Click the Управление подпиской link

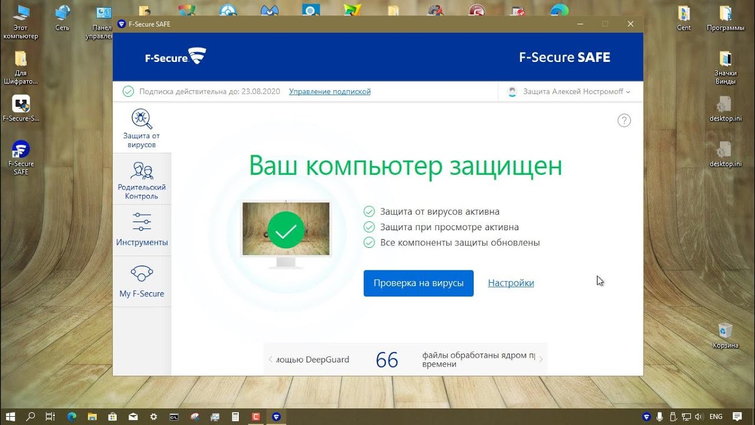330,91
